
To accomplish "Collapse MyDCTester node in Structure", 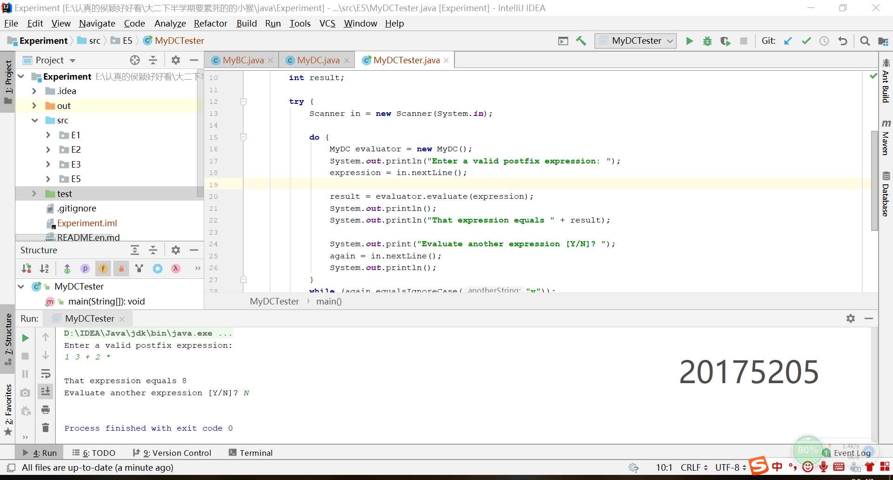I will (x=21, y=286).
